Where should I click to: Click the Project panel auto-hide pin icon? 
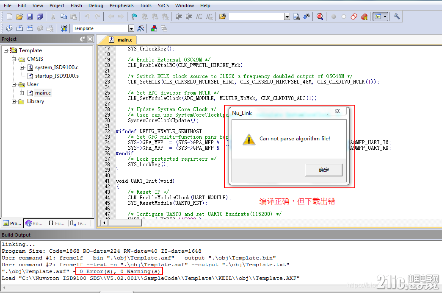tap(83, 39)
